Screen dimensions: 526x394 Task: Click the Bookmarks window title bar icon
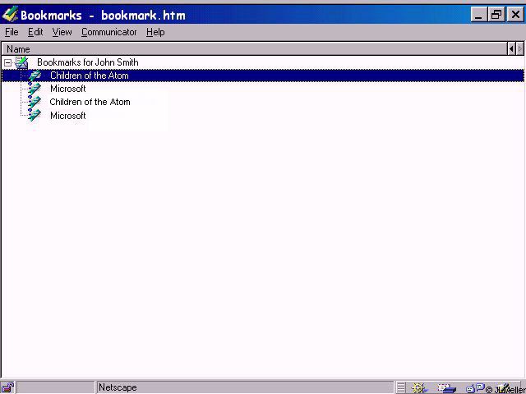click(10, 15)
